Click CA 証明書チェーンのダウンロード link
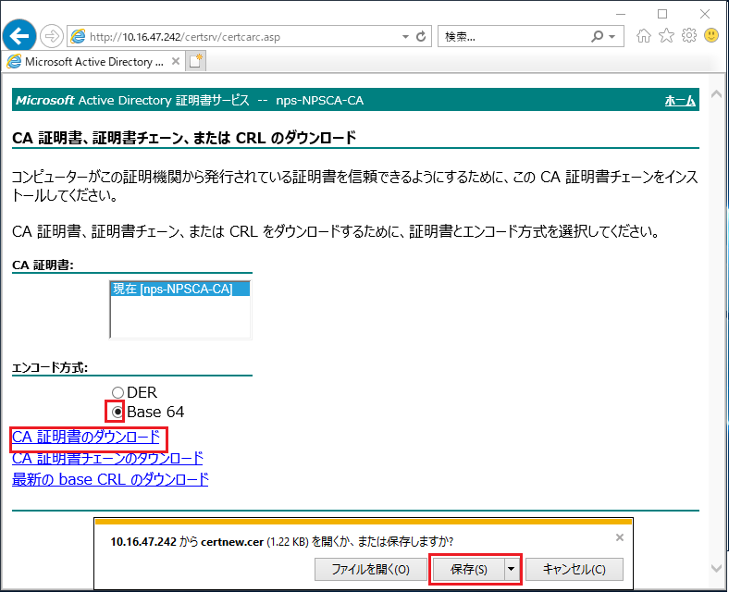This screenshot has width=729, height=592. click(108, 459)
